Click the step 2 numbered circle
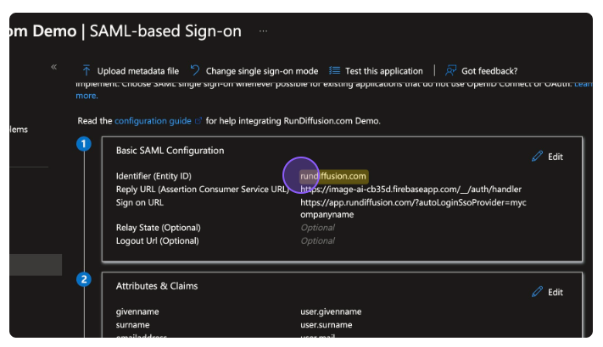This screenshot has width=603, height=347. pos(83,279)
